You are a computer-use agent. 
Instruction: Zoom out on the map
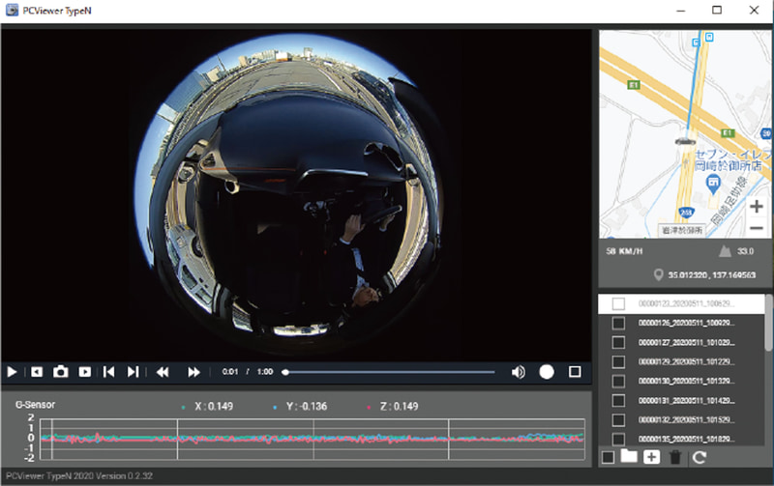pyautogui.click(x=756, y=228)
